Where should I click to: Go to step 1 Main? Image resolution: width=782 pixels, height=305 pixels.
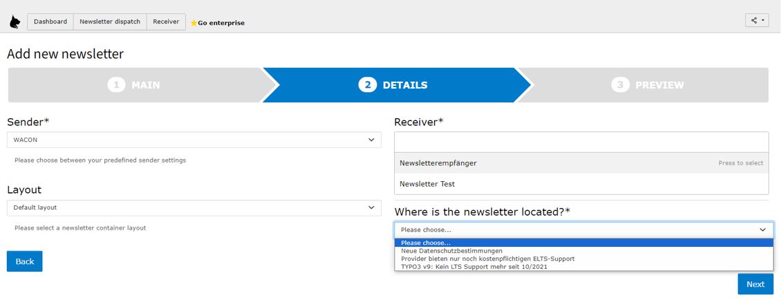(134, 85)
